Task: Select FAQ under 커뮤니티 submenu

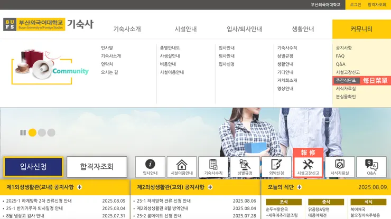Action: (x=340, y=56)
